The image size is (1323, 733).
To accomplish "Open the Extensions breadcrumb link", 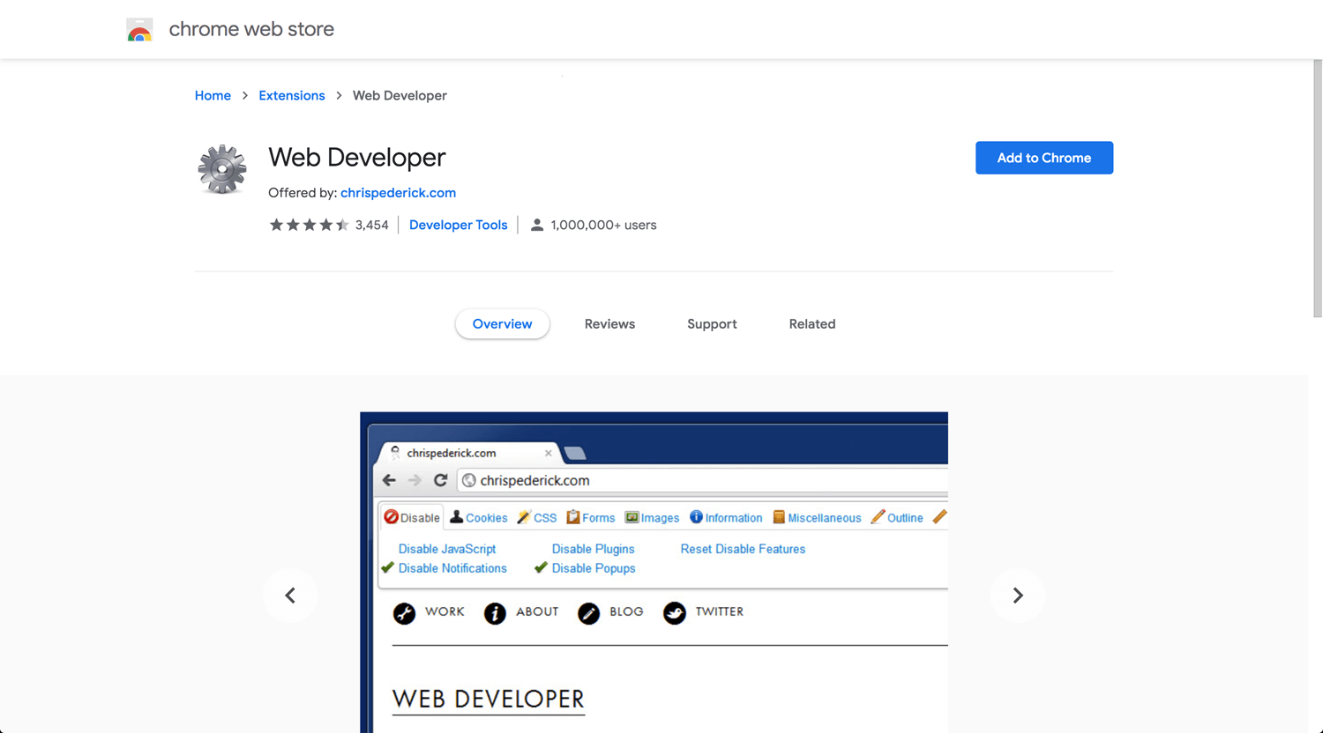I will pyautogui.click(x=292, y=96).
